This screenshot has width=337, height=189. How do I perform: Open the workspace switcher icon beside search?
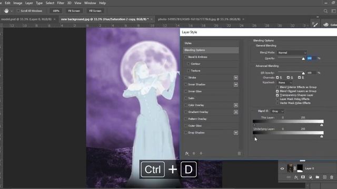click(x=334, y=11)
